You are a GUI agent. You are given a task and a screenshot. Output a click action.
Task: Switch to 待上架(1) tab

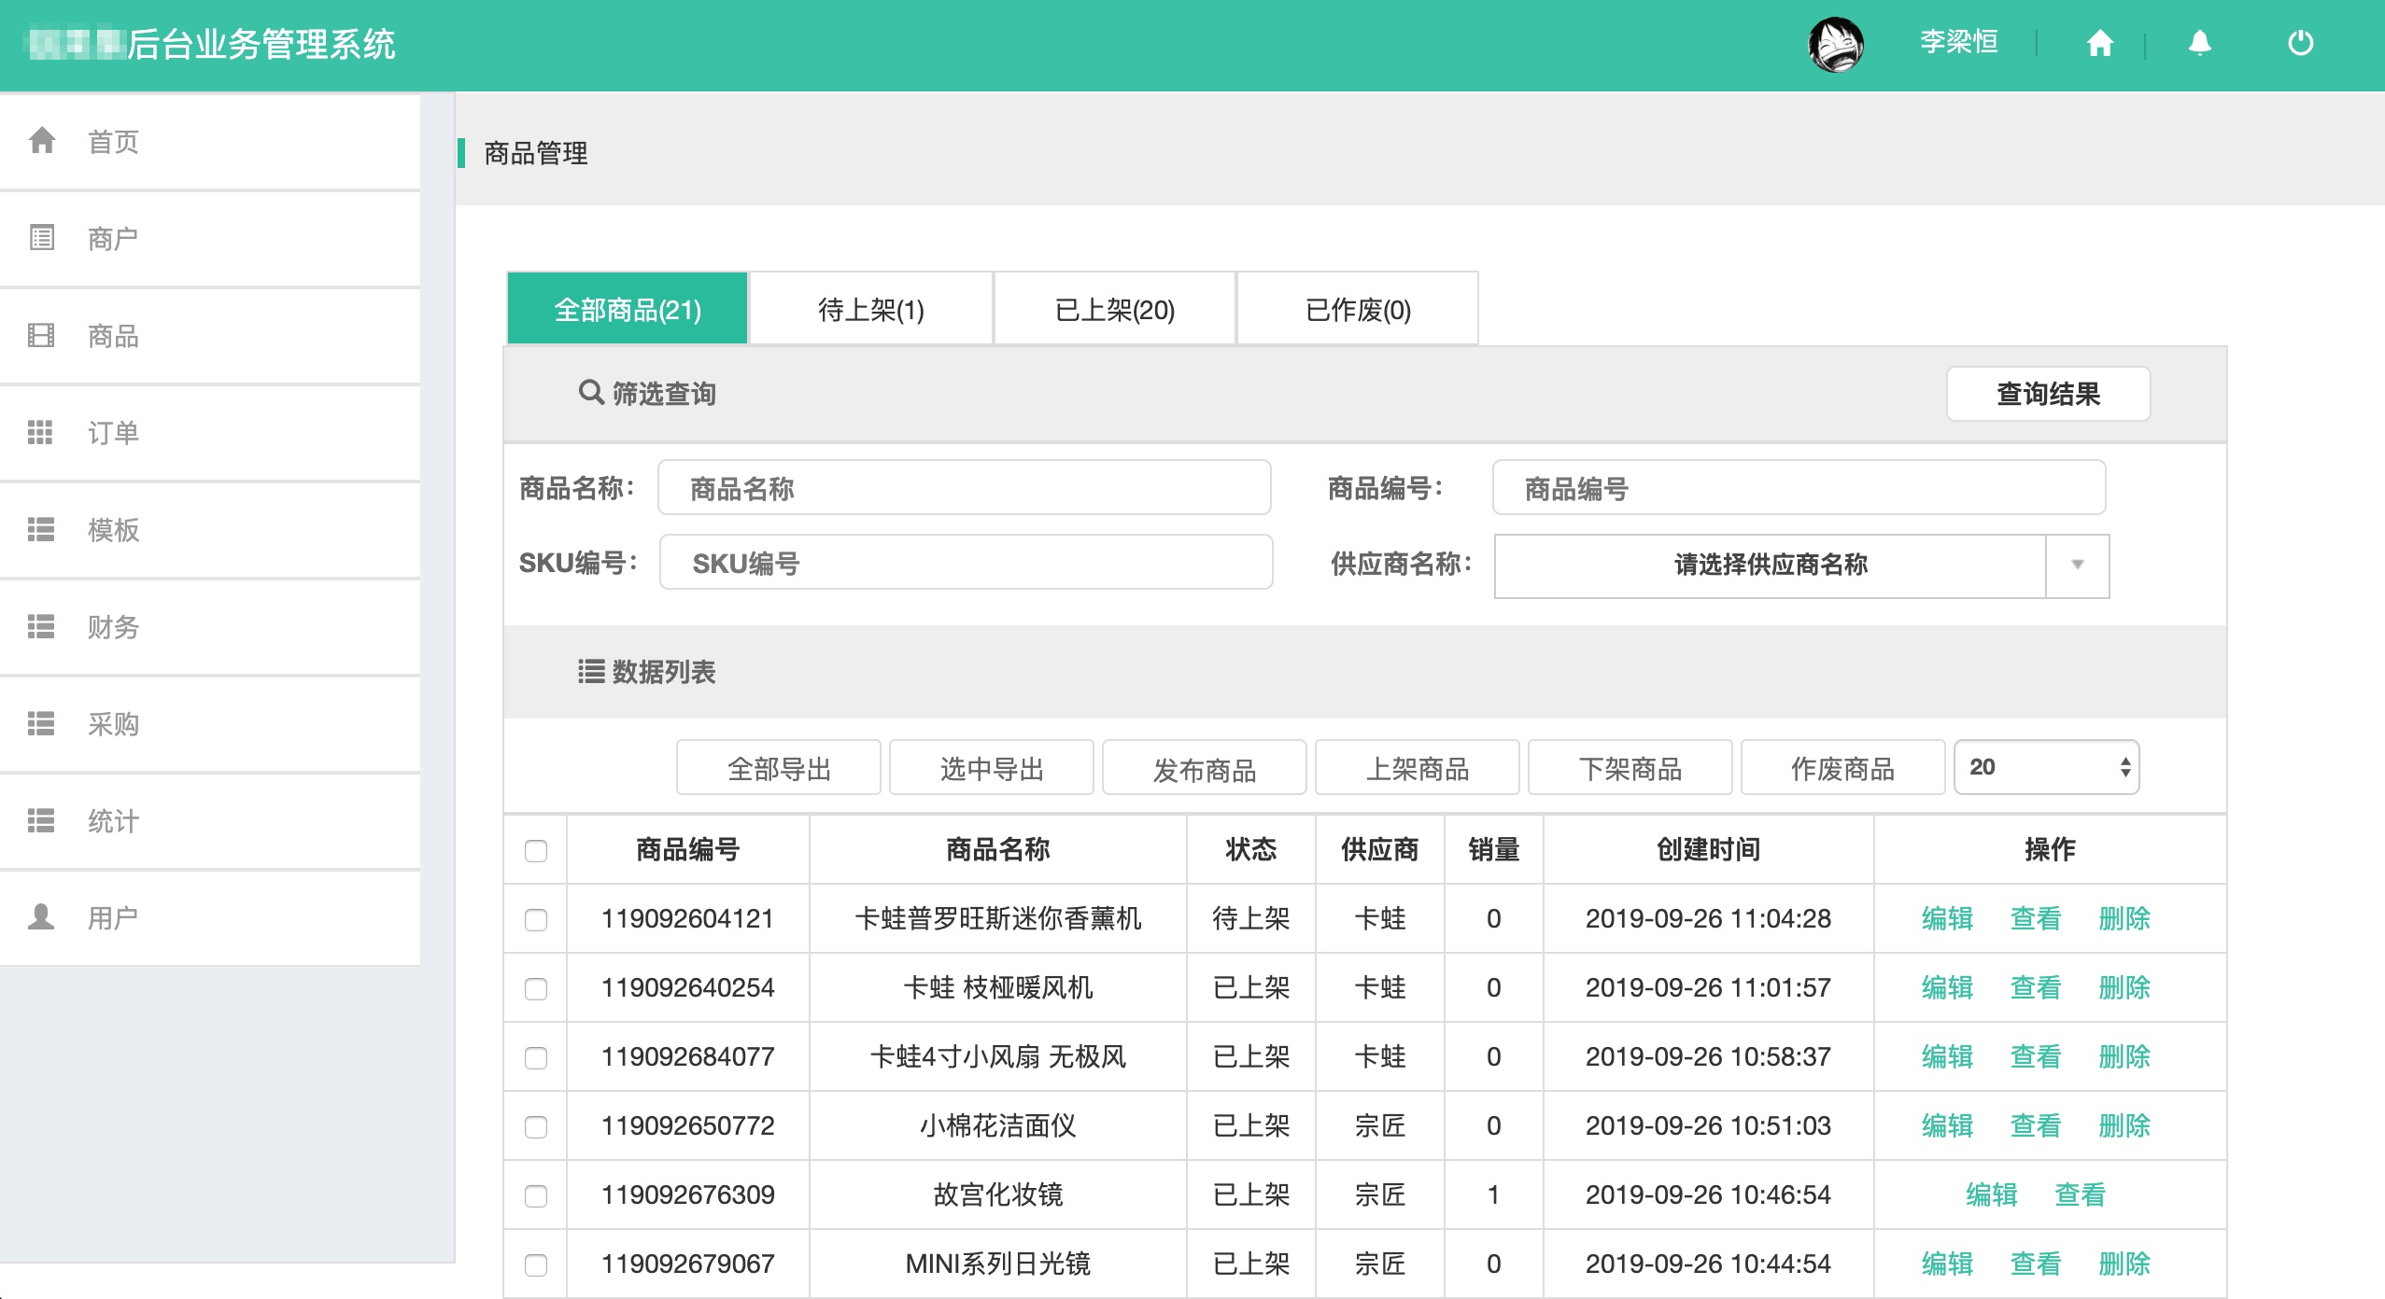pyautogui.click(x=871, y=309)
